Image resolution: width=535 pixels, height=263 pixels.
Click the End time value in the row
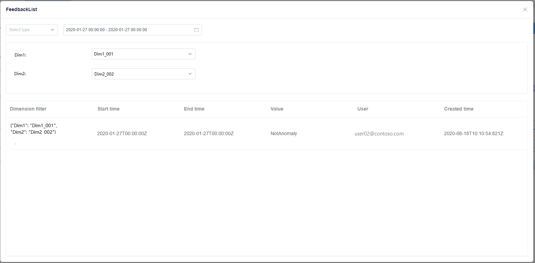209,133
